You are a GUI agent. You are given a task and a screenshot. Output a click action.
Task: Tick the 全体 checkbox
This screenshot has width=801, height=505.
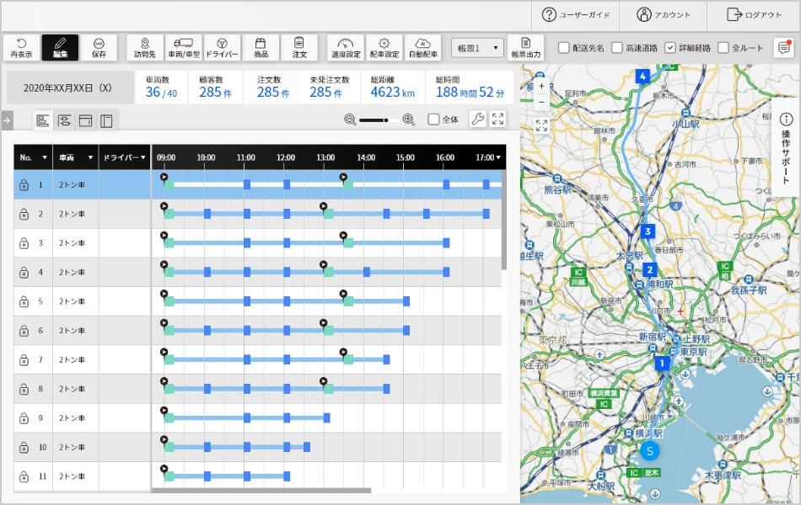(x=433, y=120)
